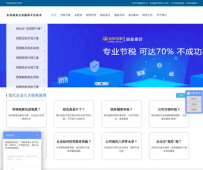The image size is (203, 170).
Task: Select sidebar item 我要解决税务疑难
Action: [x=28, y=48]
